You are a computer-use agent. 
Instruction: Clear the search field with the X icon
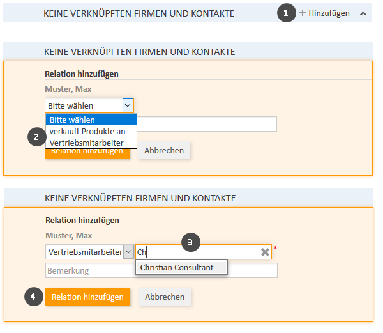265,252
